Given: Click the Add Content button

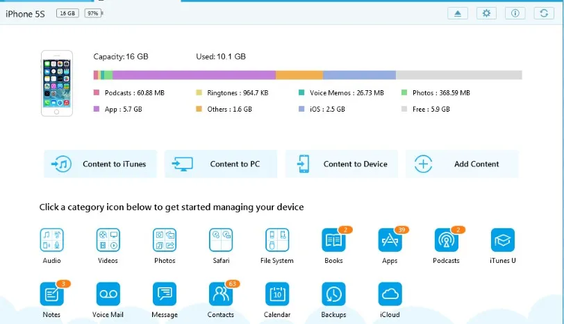Looking at the screenshot, I should pos(462,164).
